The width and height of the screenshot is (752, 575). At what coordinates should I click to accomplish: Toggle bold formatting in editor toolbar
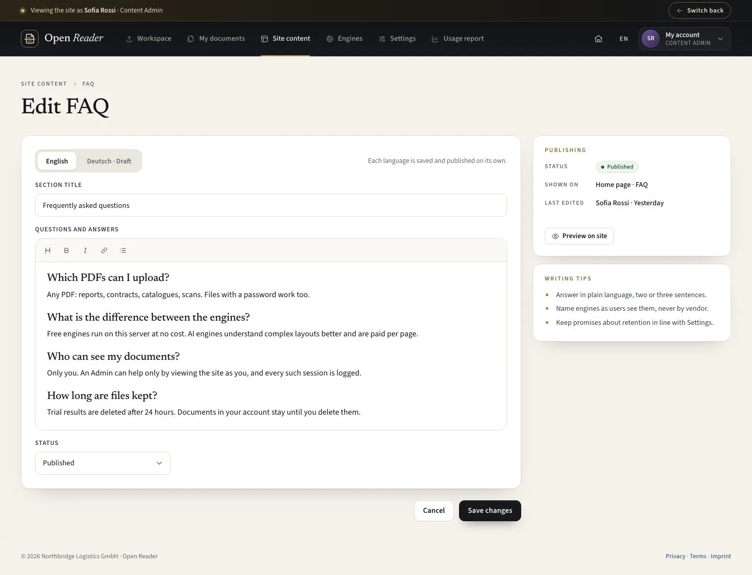(66, 251)
